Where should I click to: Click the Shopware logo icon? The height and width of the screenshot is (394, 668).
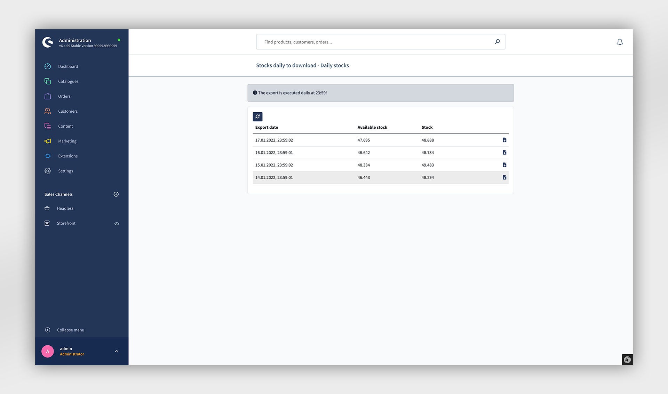pyautogui.click(x=48, y=42)
